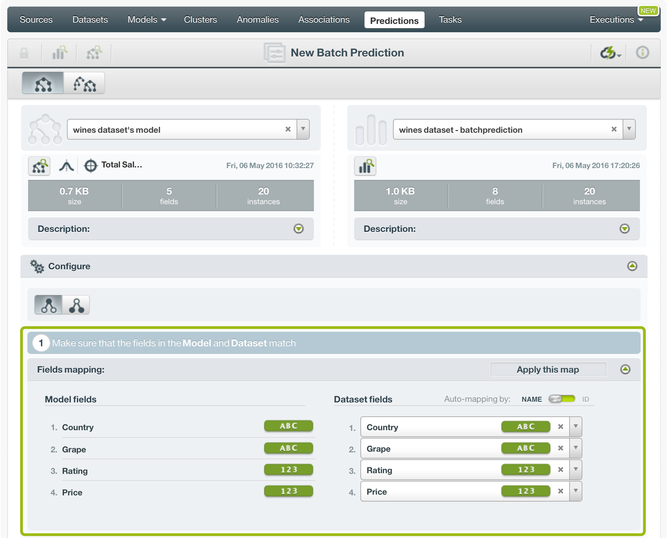Click the refresh/rebuild icon top right
667x538 pixels.
(609, 53)
